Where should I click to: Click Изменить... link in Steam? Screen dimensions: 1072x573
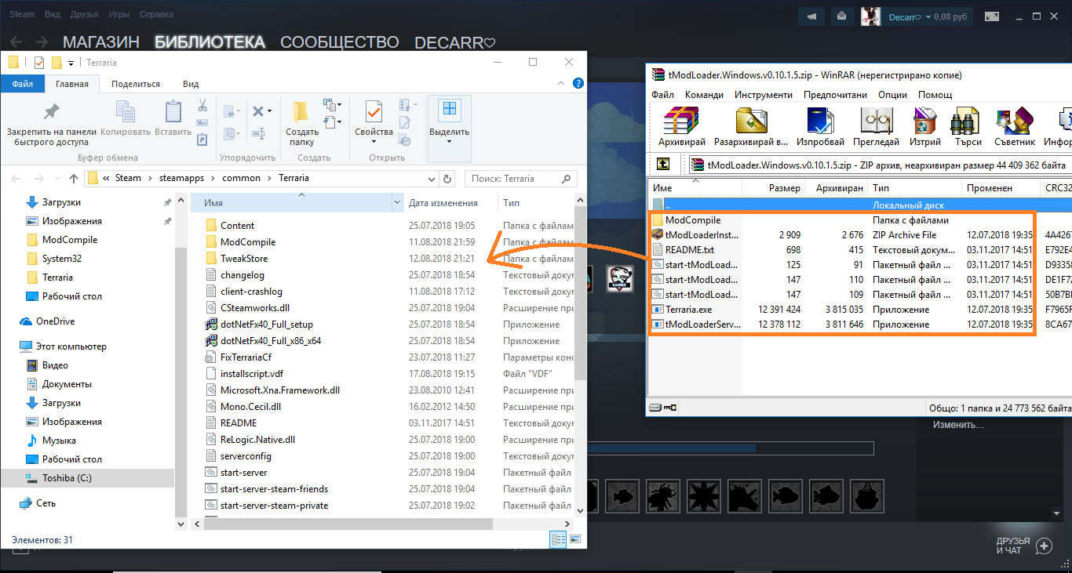tap(958, 425)
